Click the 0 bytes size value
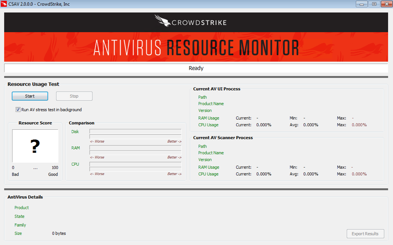This screenshot has width=393, height=245. point(59,233)
